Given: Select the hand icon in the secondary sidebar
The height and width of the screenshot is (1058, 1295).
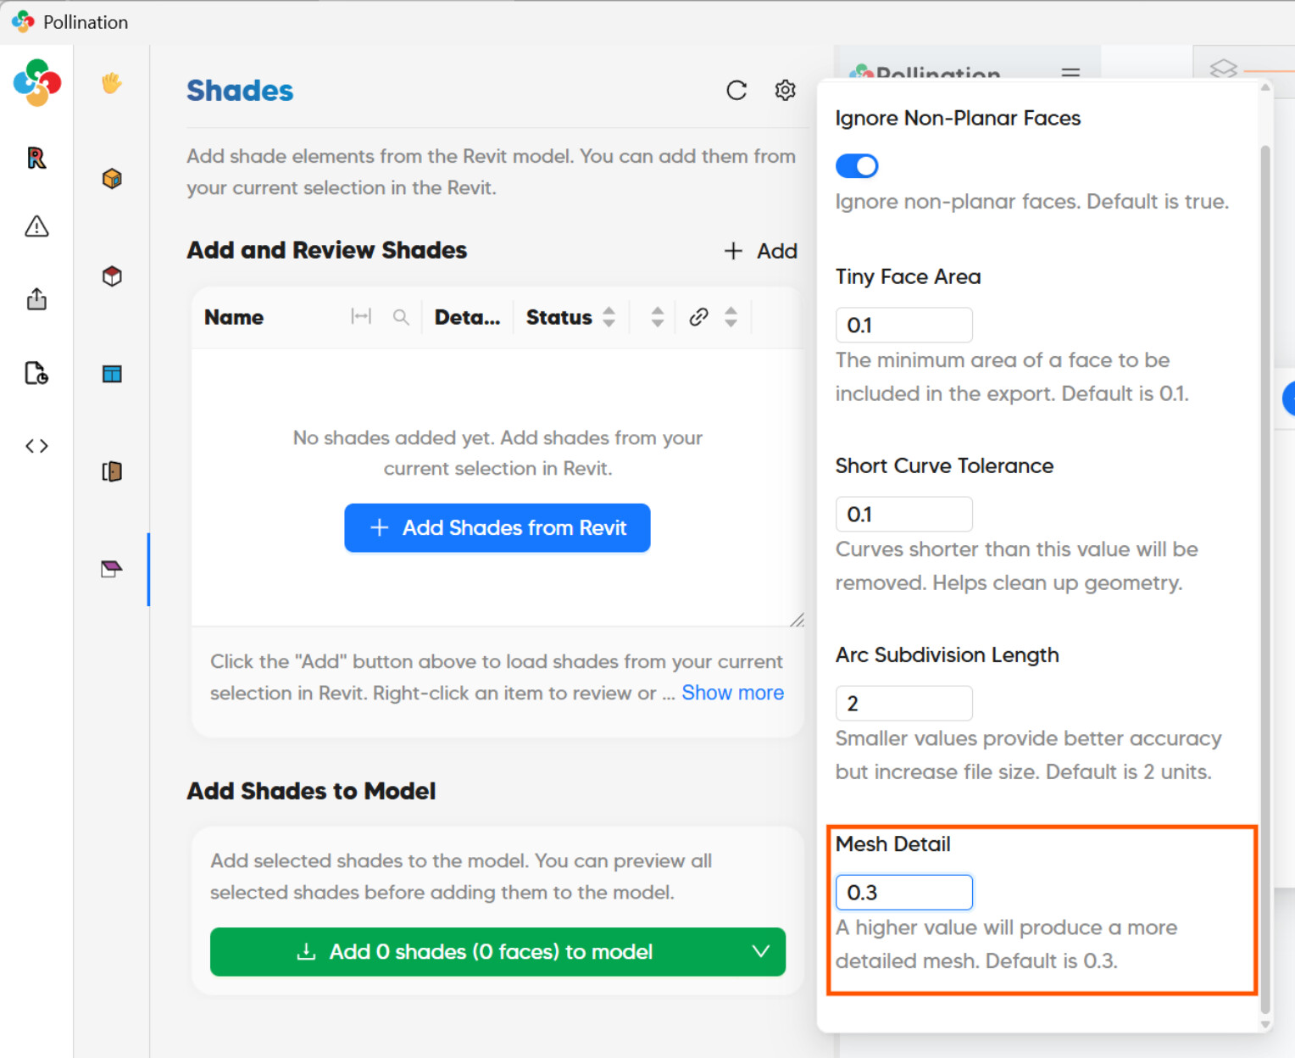Looking at the screenshot, I should pyautogui.click(x=112, y=83).
